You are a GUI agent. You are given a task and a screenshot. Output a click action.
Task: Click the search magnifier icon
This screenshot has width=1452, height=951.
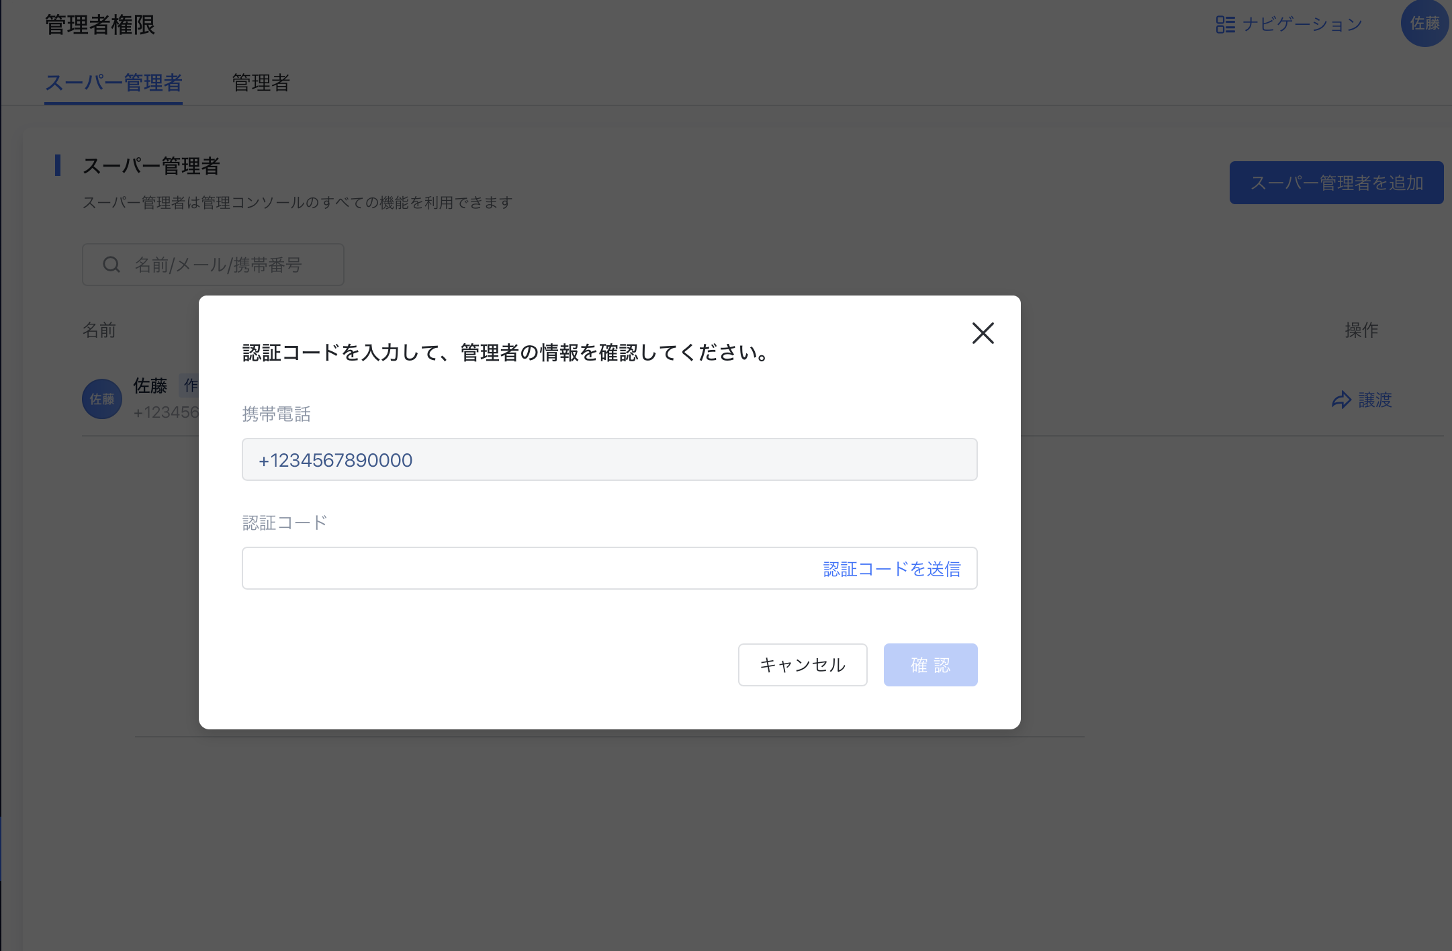click(x=111, y=265)
